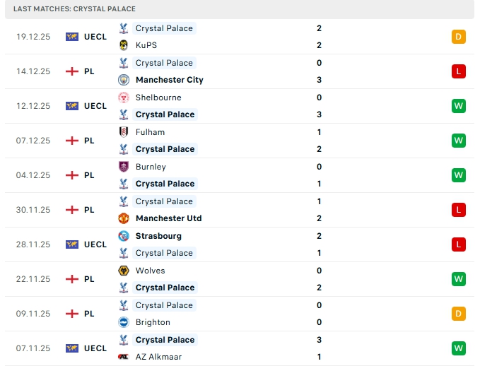Open the Manchester City team link
The height and width of the screenshot is (366, 480).
169,80
